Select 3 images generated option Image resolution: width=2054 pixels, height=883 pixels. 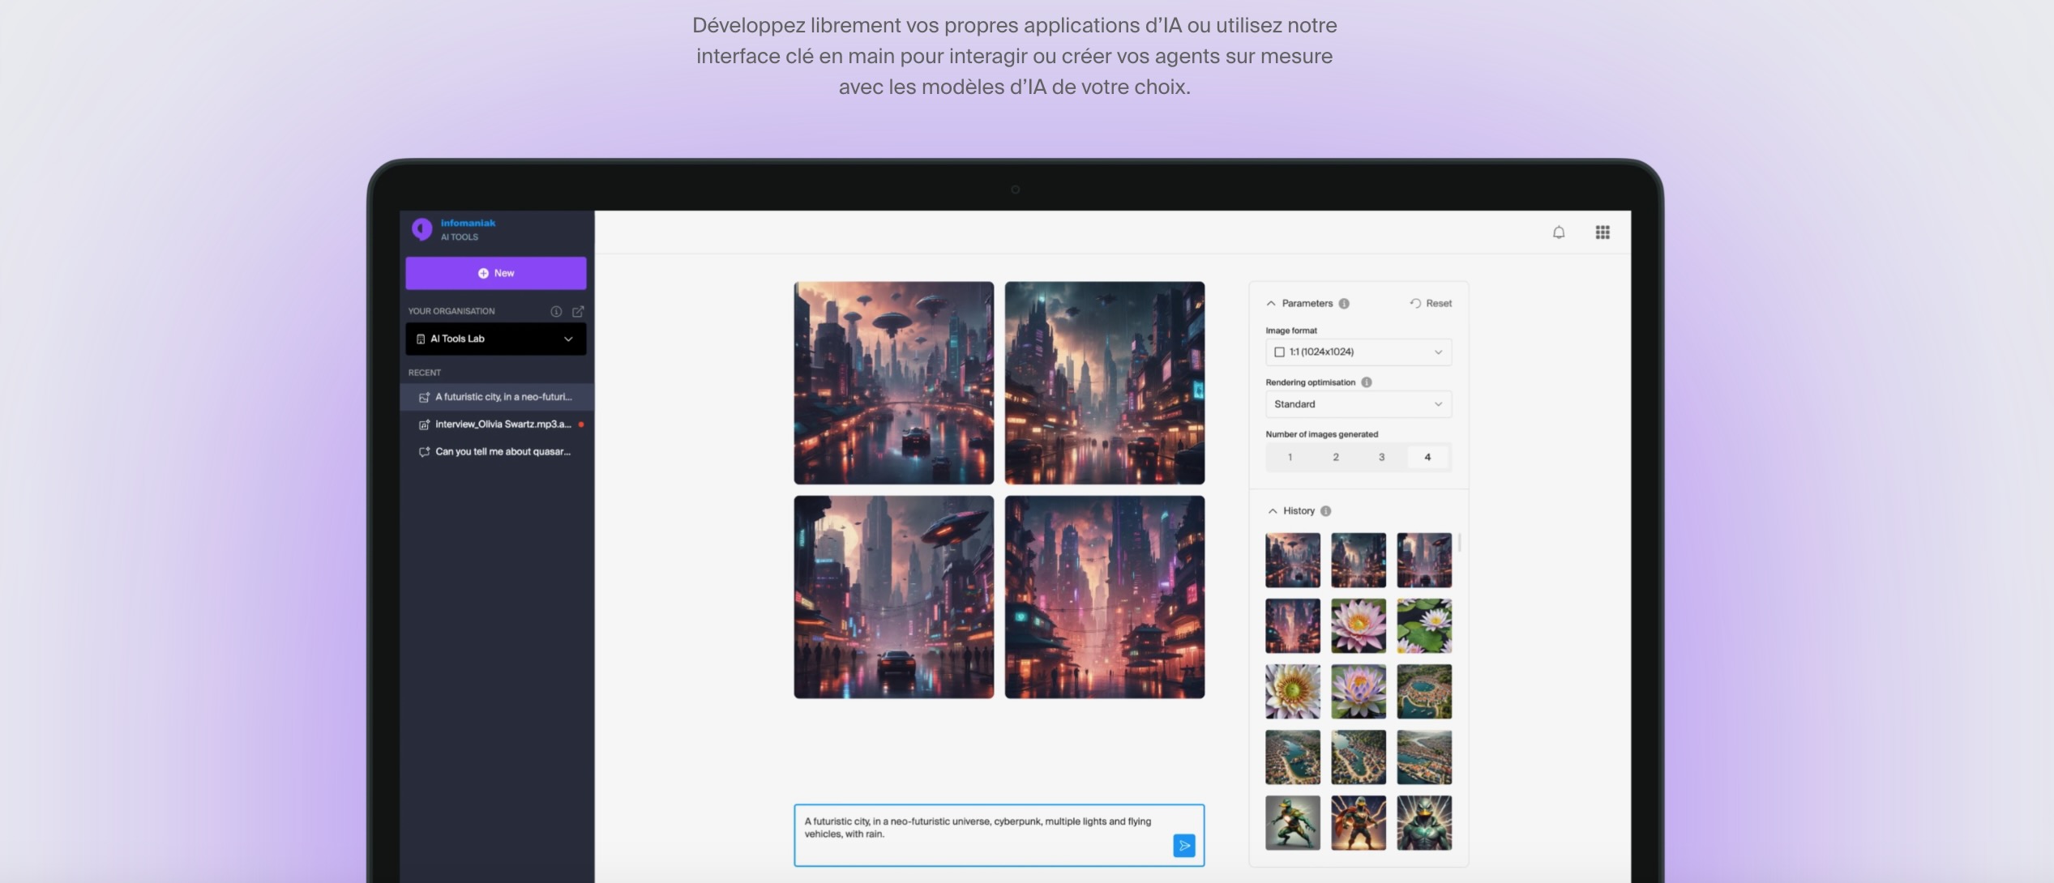pyautogui.click(x=1381, y=458)
